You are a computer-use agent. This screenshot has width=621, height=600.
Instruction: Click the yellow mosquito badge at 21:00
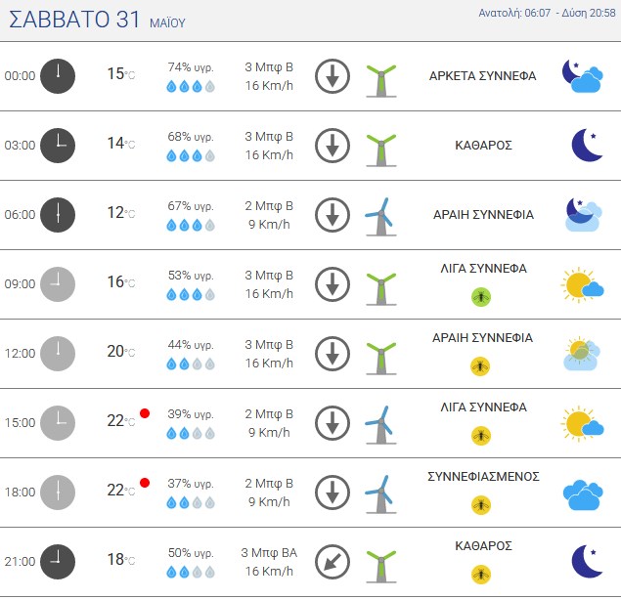pyautogui.click(x=481, y=575)
